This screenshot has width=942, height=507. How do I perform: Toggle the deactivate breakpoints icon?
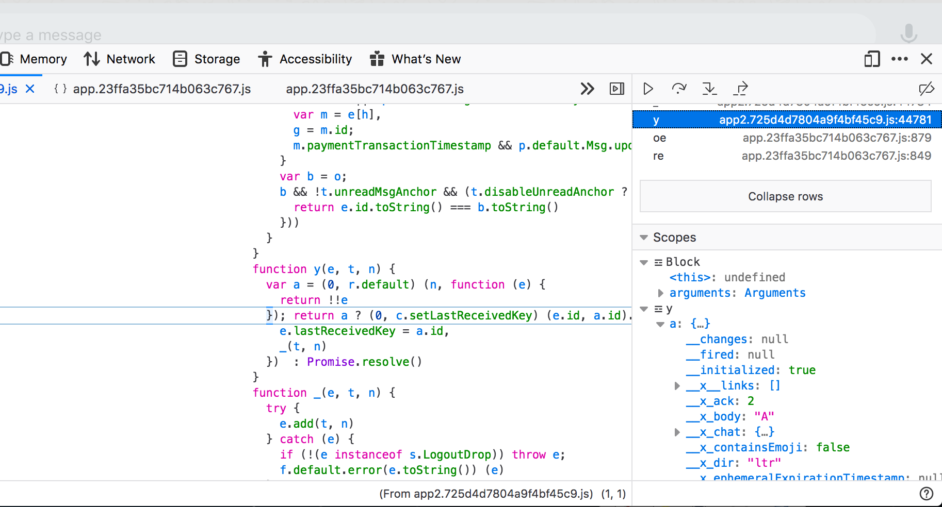(x=927, y=89)
